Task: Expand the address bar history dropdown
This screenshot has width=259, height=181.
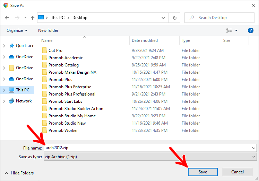Action: (163, 18)
